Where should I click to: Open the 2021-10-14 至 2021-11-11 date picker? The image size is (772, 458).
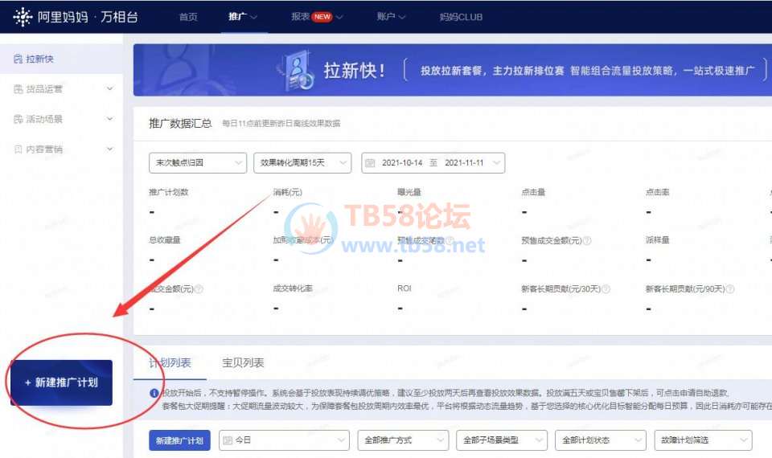433,163
